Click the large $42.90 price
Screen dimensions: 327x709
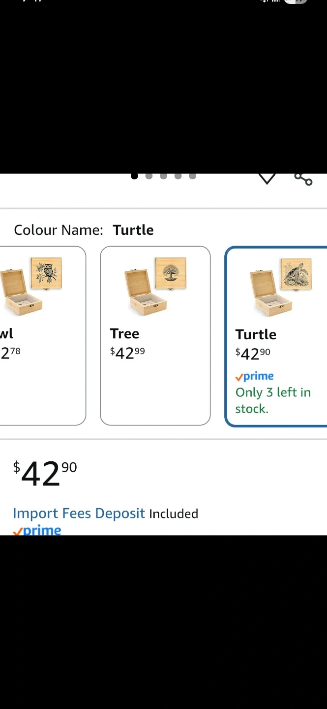(45, 474)
